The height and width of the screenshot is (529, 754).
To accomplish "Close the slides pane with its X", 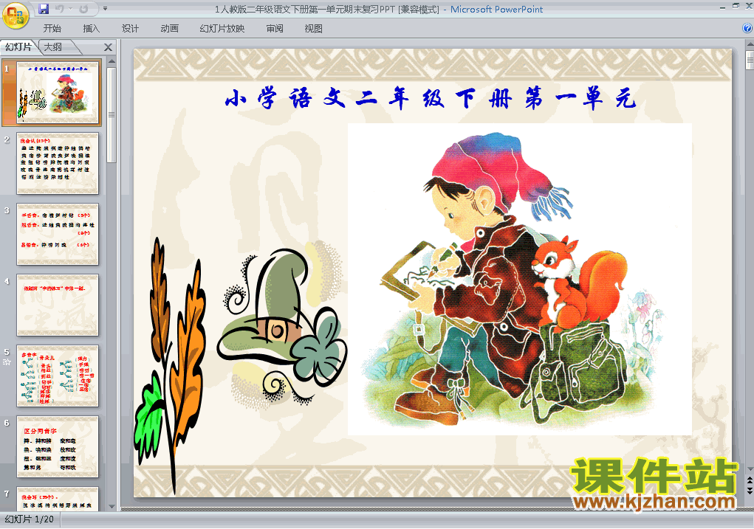I will (109, 47).
